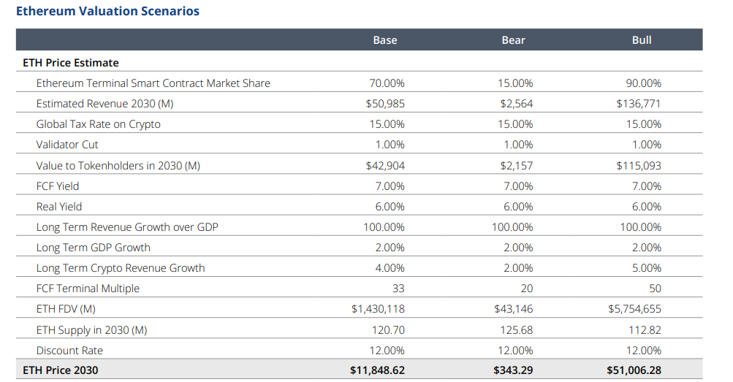
Task: Select the $43,146 FDV value
Action: tap(513, 309)
